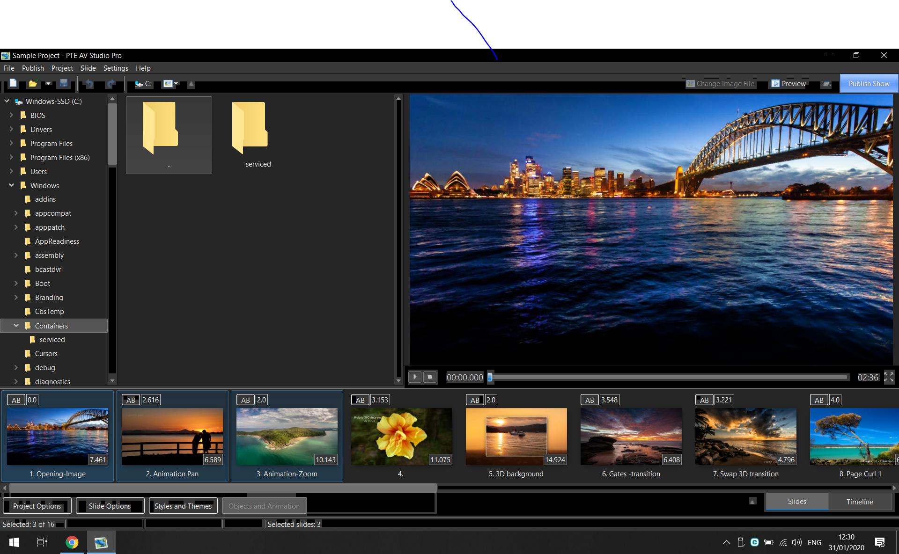Click the Open project folder icon
Screen dimensions: 899x554
click(x=33, y=84)
